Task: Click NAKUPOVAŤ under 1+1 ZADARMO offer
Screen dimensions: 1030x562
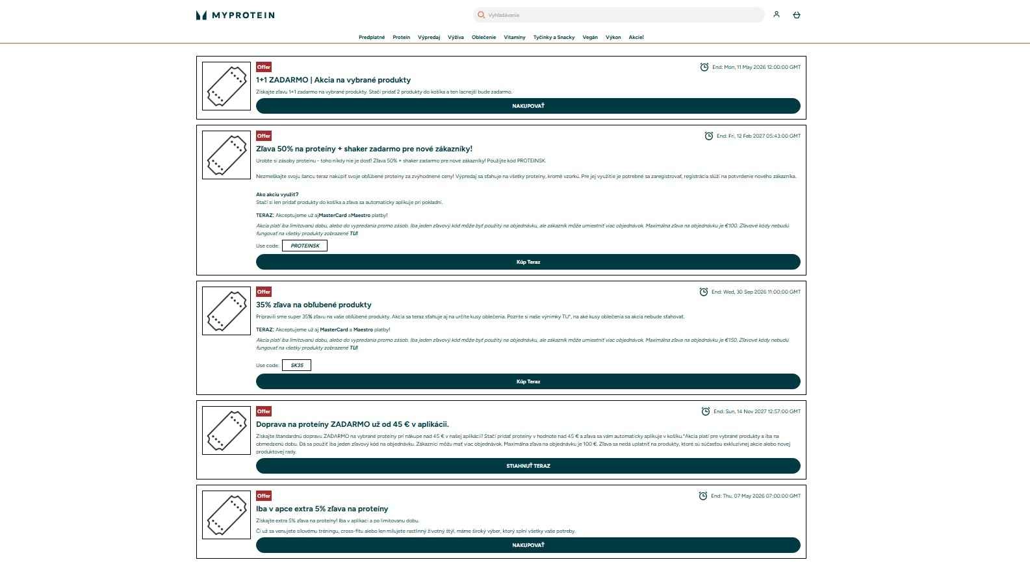Action: coord(528,106)
